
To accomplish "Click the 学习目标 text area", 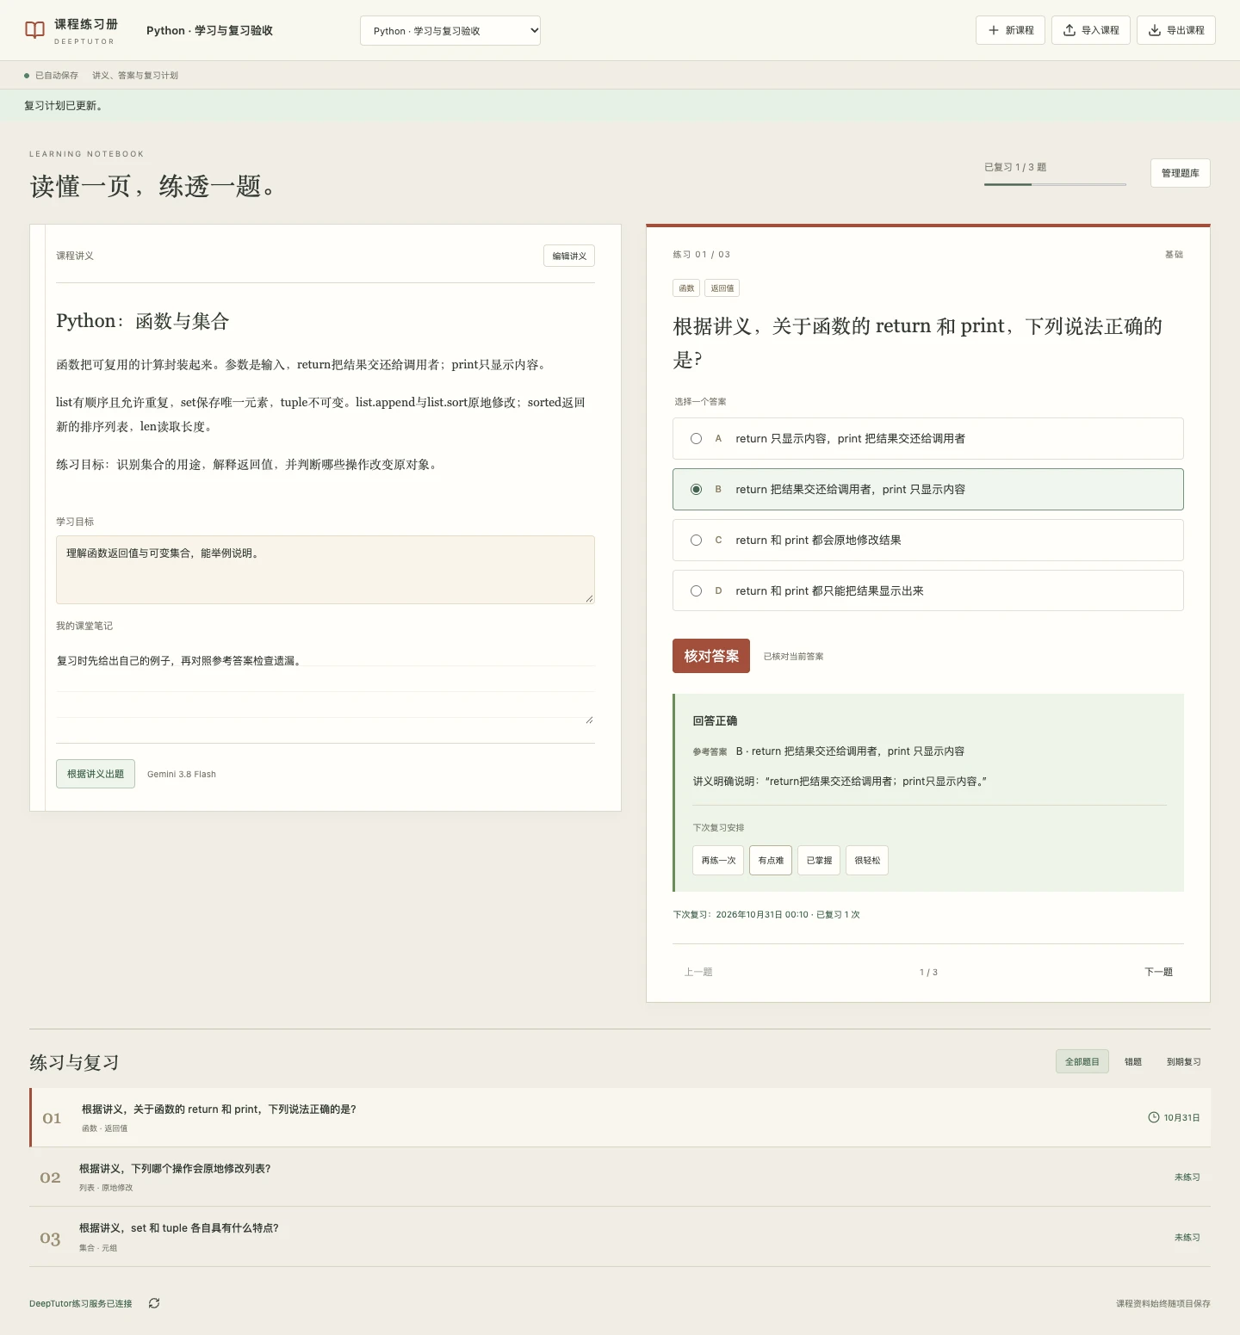I will pos(325,570).
